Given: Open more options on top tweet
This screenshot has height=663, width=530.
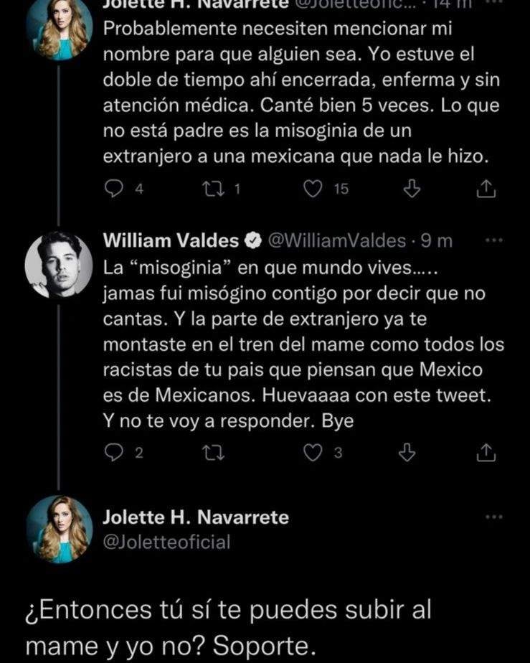Looking at the screenshot, I should click(494, 4).
